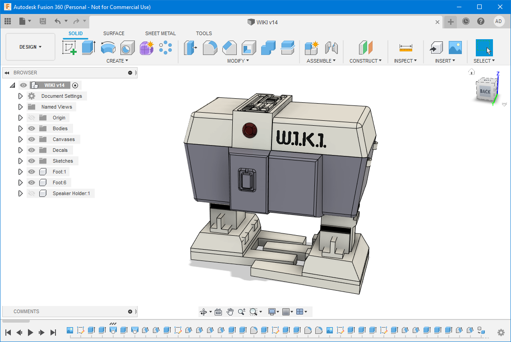The image size is (511, 342).
Task: Select the Pattern tool in Create
Action: coord(166,48)
